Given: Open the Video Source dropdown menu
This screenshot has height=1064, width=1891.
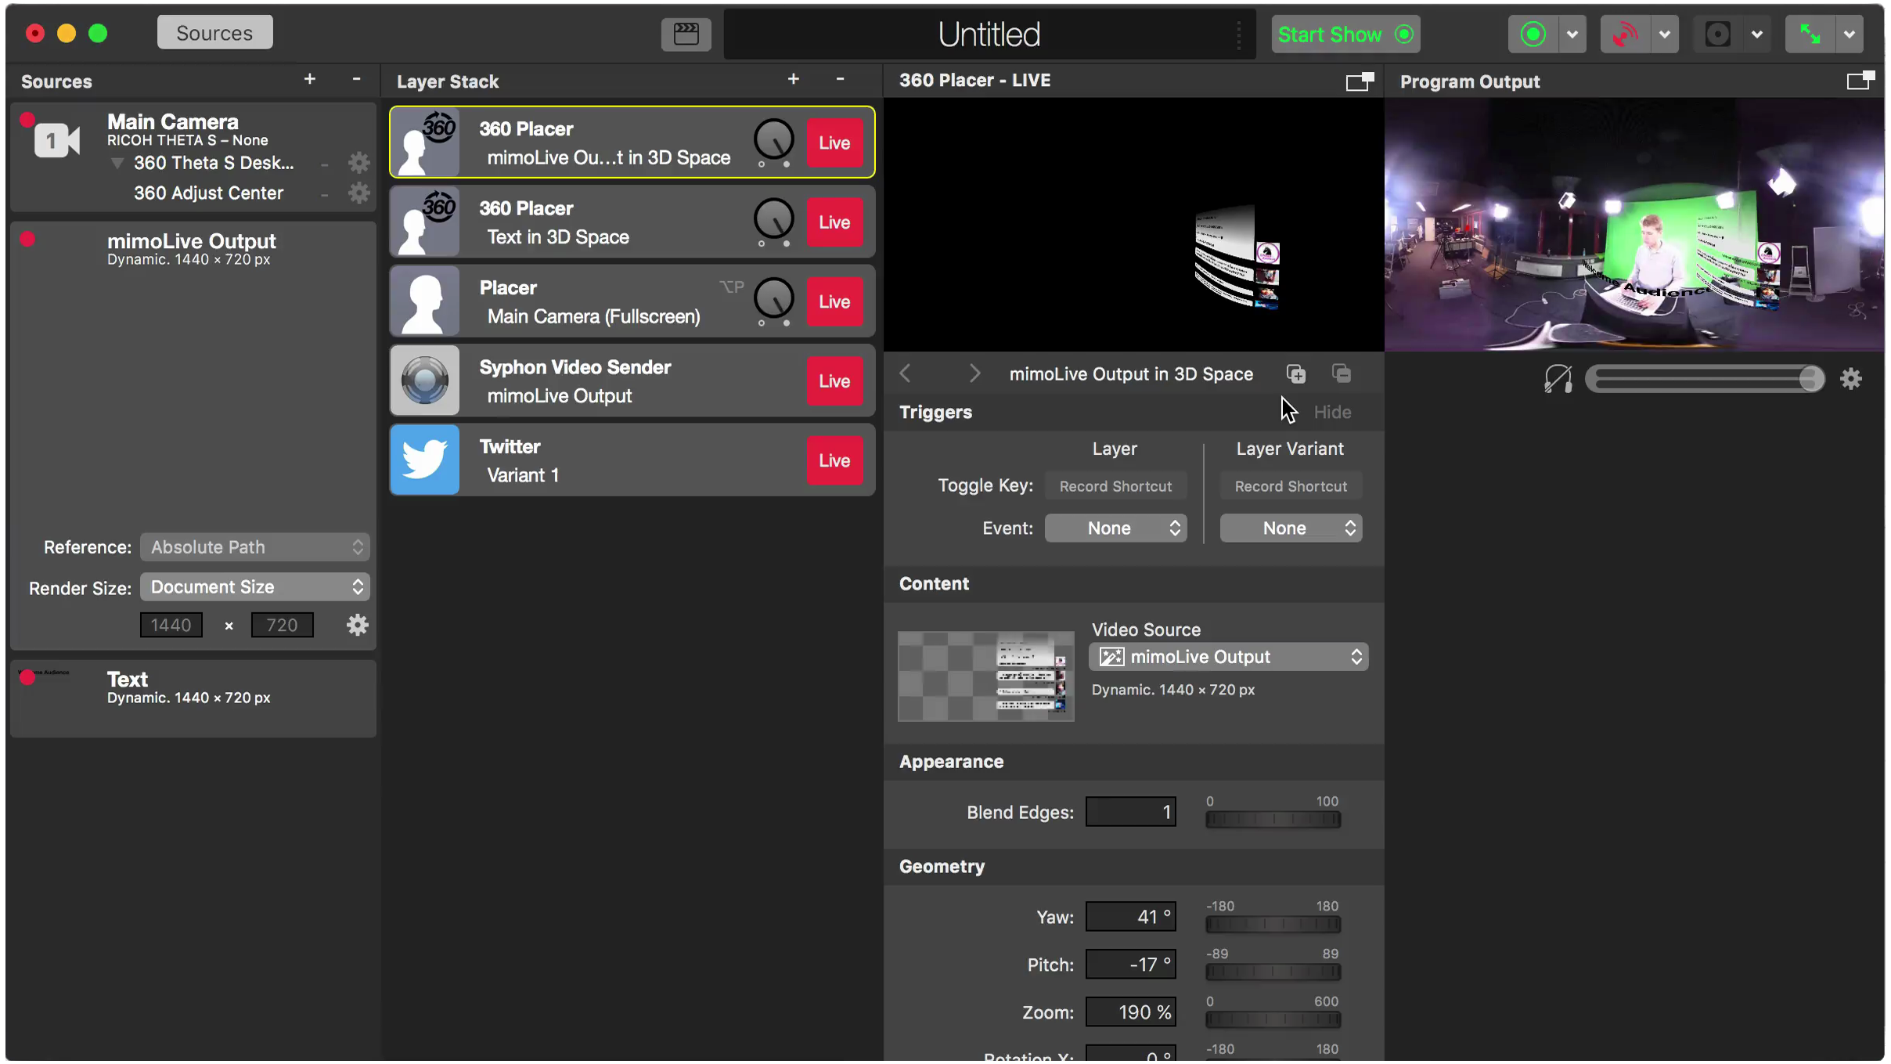Looking at the screenshot, I should (1229, 656).
